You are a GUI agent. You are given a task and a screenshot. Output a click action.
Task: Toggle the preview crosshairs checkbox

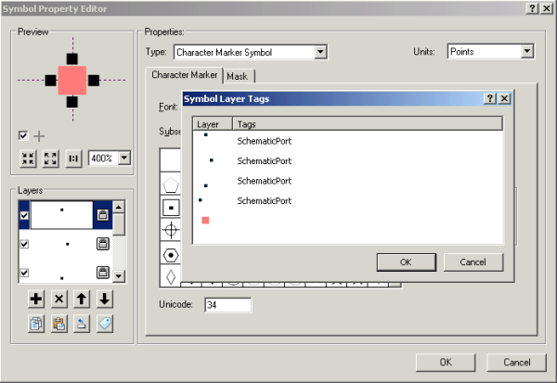tap(23, 135)
